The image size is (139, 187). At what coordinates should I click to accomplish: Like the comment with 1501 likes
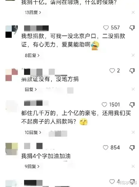(104, 105)
